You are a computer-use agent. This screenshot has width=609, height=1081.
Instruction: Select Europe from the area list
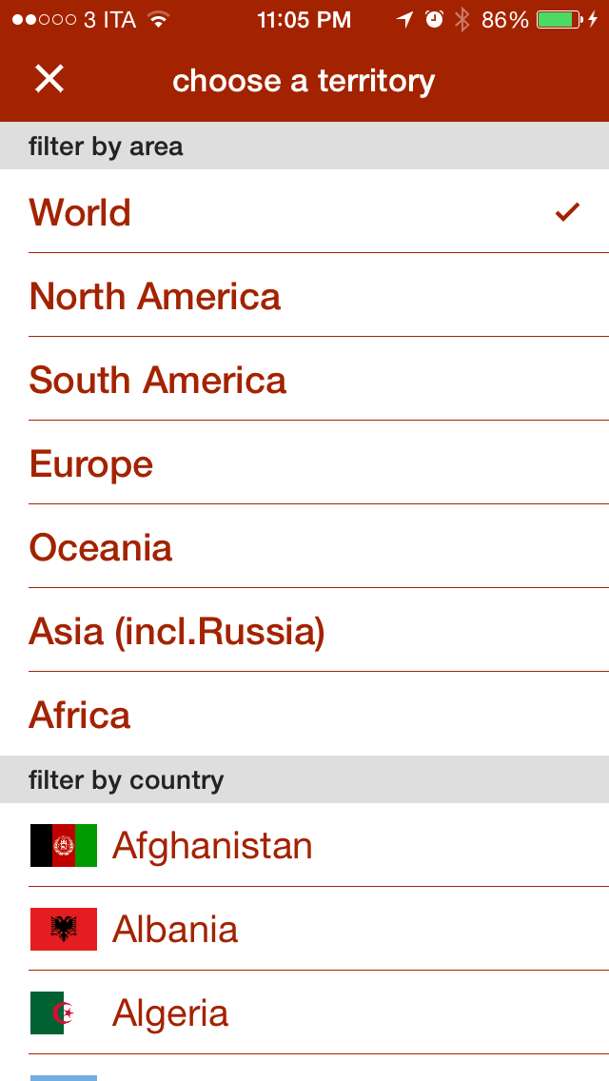click(x=91, y=463)
